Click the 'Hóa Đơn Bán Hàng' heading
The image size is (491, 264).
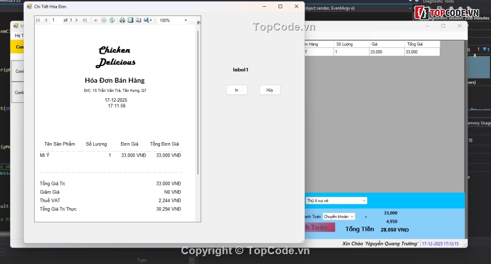115,81
